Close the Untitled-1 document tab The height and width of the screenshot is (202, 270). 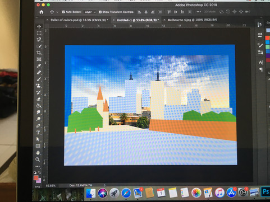coord(113,20)
